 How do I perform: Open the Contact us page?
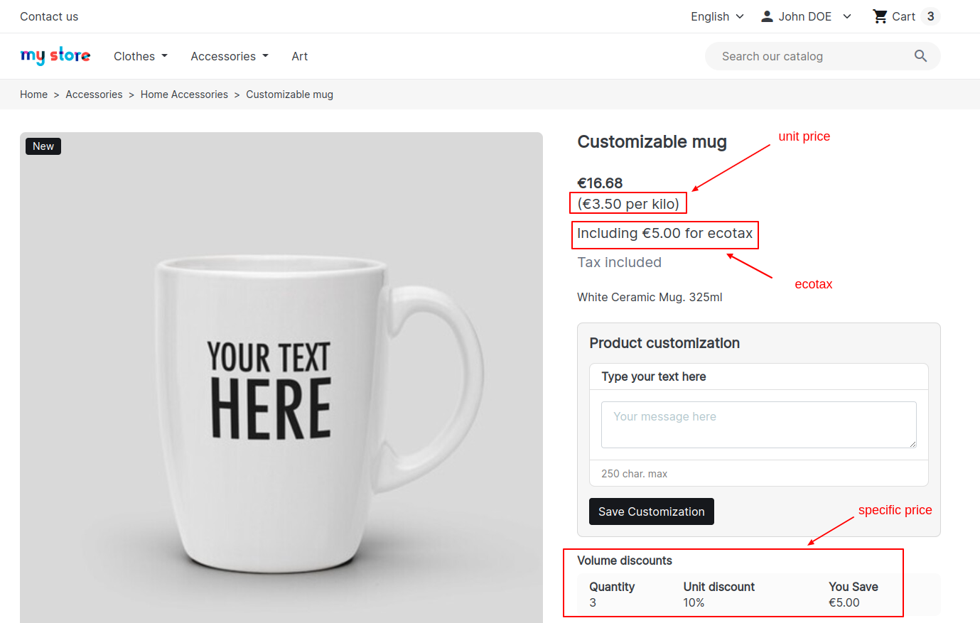pos(48,16)
